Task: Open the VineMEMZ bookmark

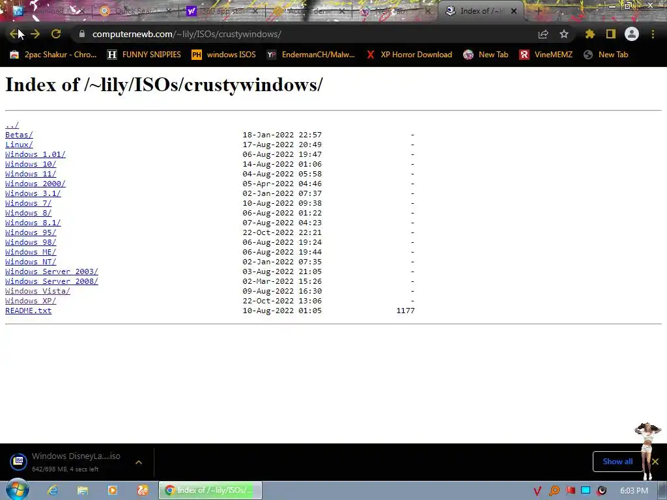Action: [x=546, y=55]
